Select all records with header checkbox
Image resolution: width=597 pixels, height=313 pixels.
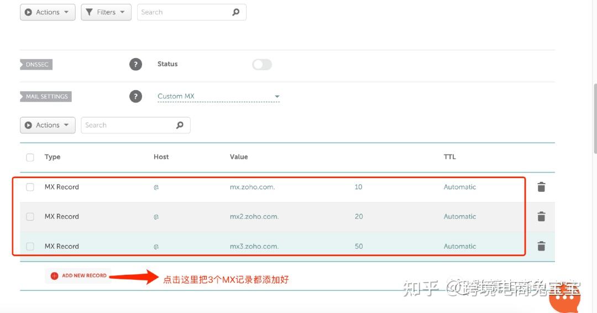click(x=30, y=157)
